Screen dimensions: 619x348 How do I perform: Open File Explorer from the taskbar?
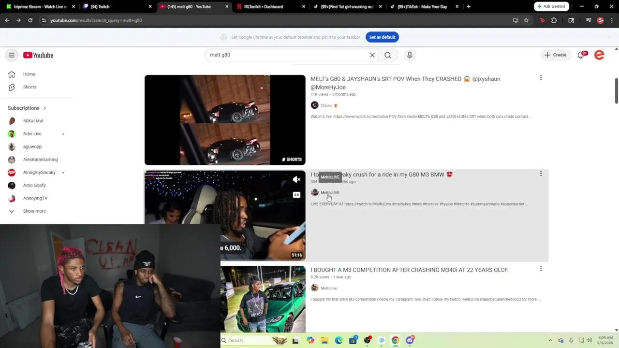point(324,340)
